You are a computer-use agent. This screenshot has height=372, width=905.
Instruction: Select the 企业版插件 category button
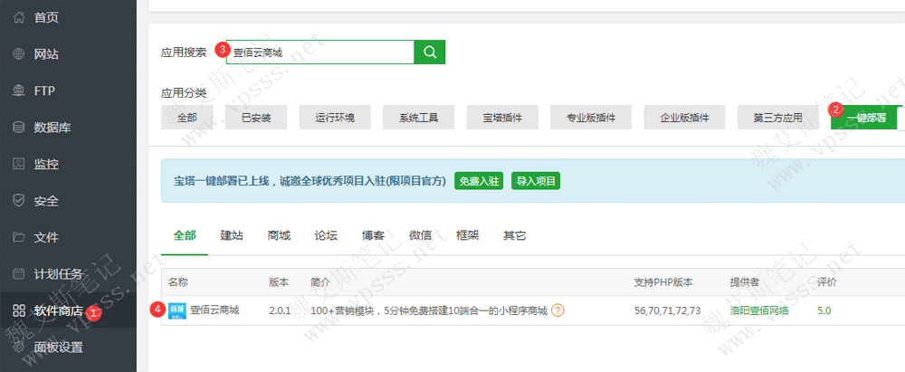coord(684,118)
